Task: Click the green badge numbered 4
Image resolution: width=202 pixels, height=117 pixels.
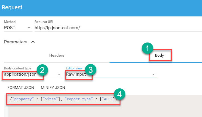Action: click(x=120, y=94)
